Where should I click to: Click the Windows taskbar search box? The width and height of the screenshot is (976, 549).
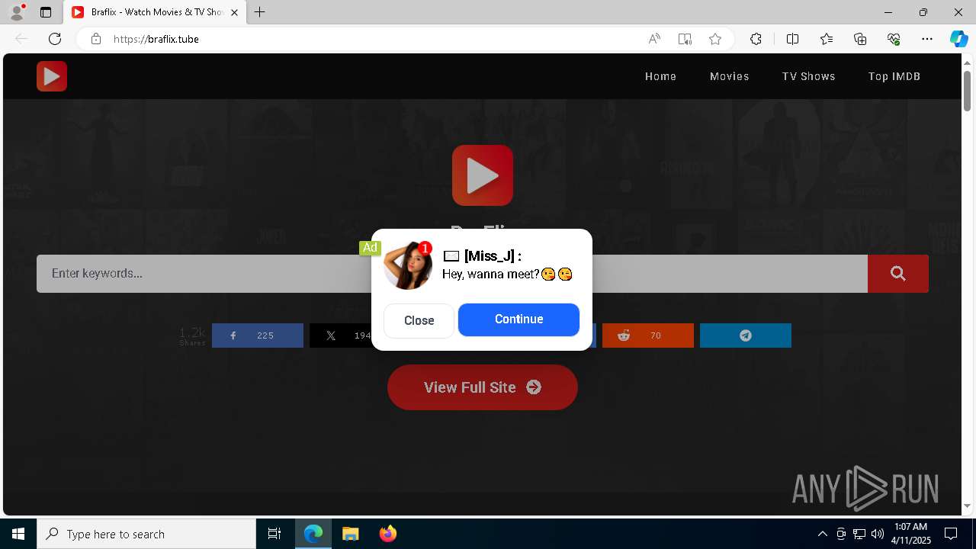coord(146,534)
